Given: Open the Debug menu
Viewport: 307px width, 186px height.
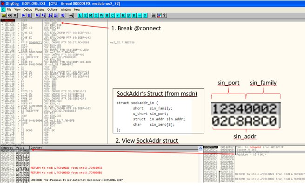Looking at the screenshot, I should pyautogui.click(x=27, y=9).
